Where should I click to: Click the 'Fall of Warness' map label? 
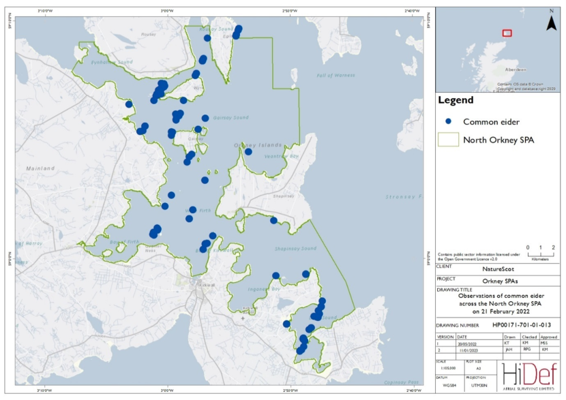tap(336, 76)
